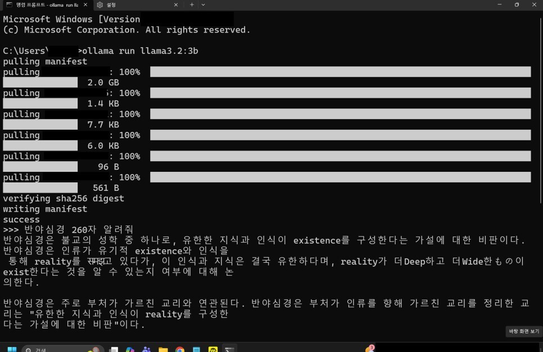Click the "6.0 KB" size value
The height and width of the screenshot is (352, 543).
[x=103, y=146]
